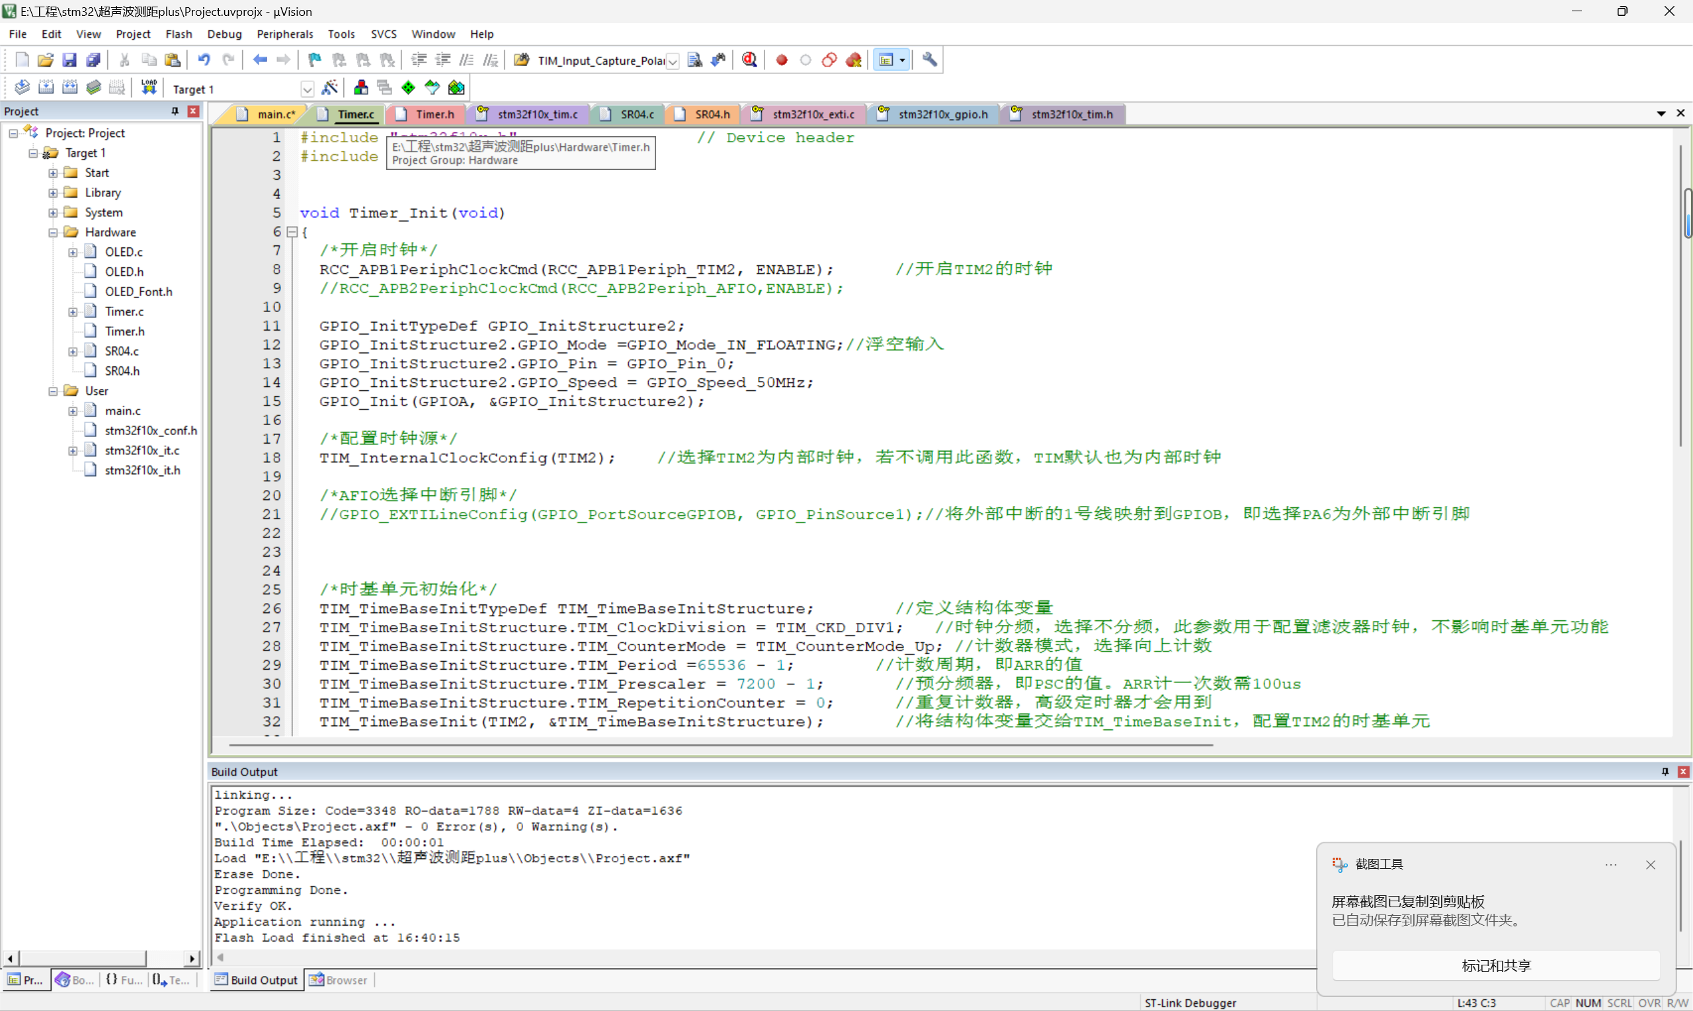Open Options for Target wand icon
Image resolution: width=1693 pixels, height=1011 pixels.
coord(330,87)
